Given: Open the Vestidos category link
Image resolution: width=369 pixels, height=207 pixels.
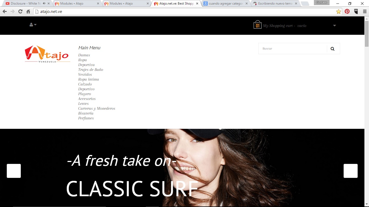Looking at the screenshot, I should pos(85,74).
